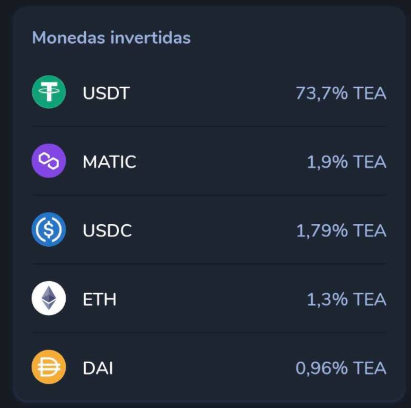Image resolution: width=411 pixels, height=408 pixels.
Task: Click the divider between USDT and MATIC
Action: click(209, 127)
